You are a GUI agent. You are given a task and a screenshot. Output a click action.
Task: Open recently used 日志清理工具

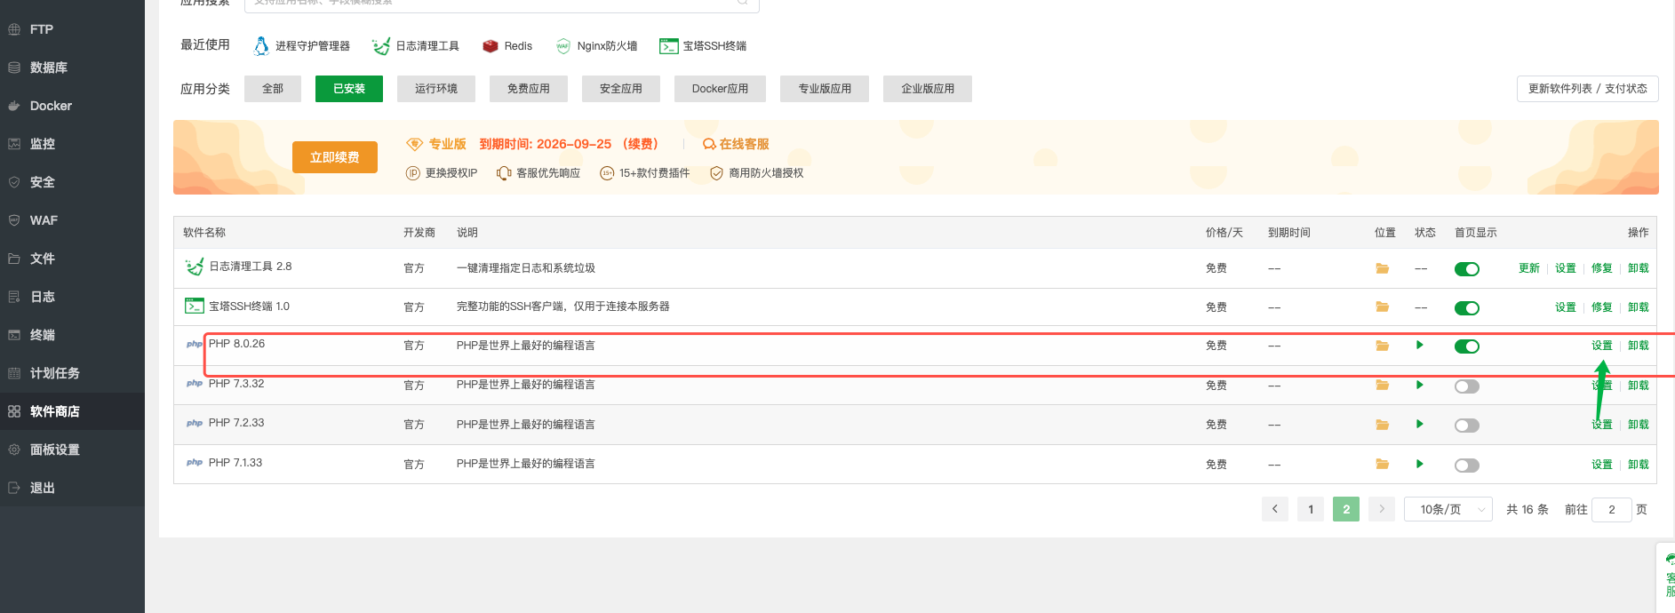pyautogui.click(x=416, y=46)
